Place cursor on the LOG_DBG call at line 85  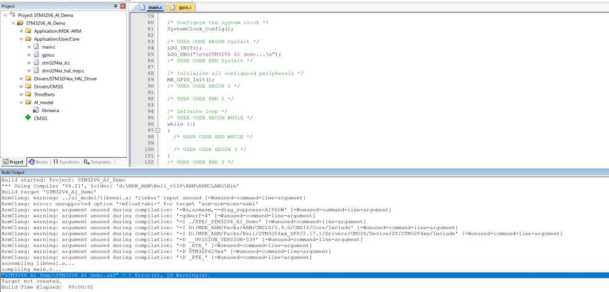tap(224, 54)
